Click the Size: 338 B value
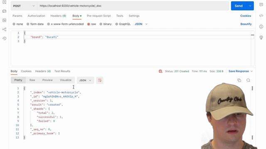266x149 pixels. tap(217, 71)
